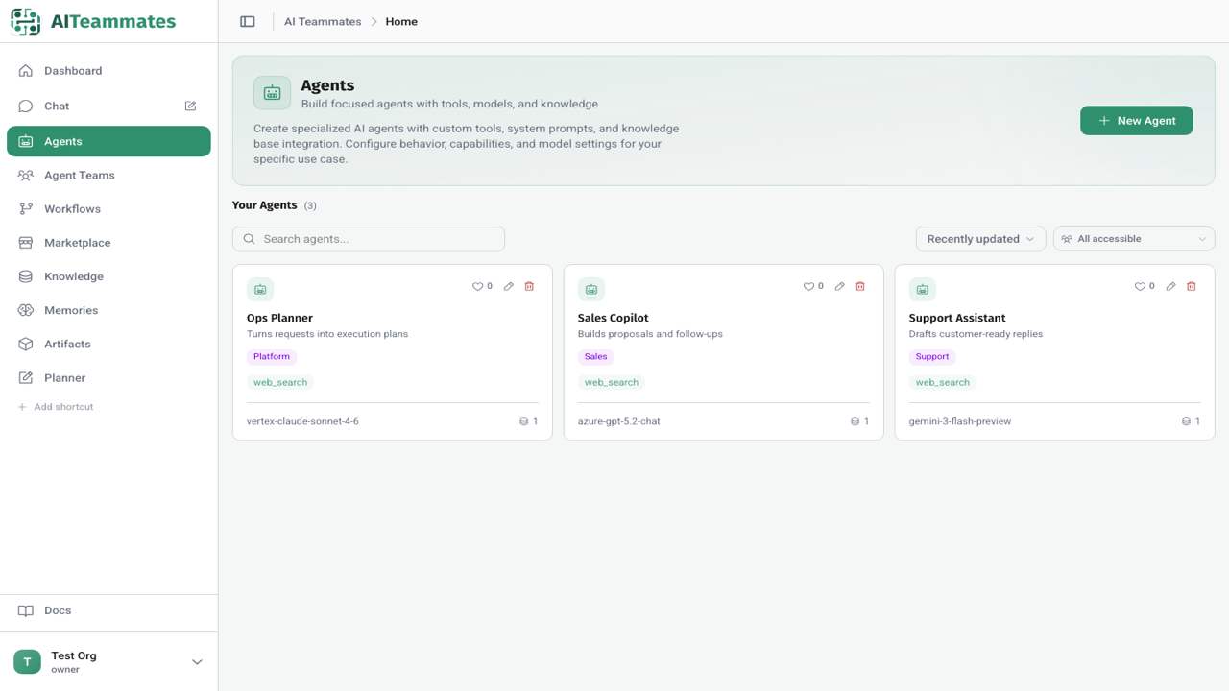Like the Ops Planner agent with heart
The height and width of the screenshot is (691, 1229).
[482, 286]
